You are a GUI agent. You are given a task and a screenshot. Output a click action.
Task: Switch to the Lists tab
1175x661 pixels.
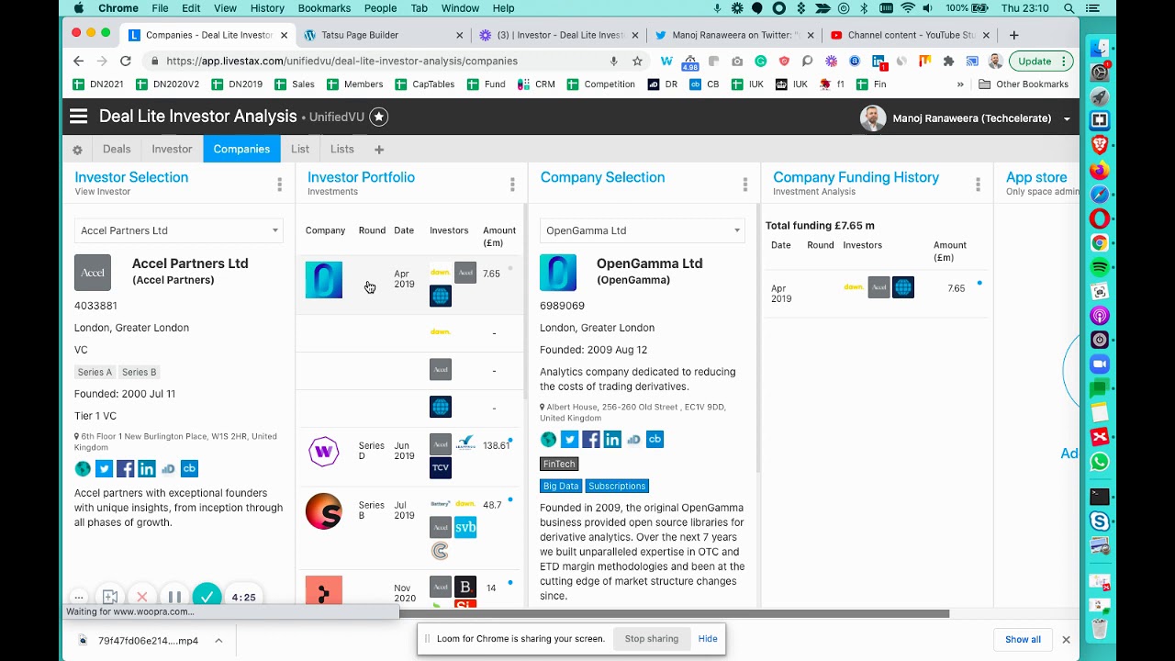coord(342,149)
